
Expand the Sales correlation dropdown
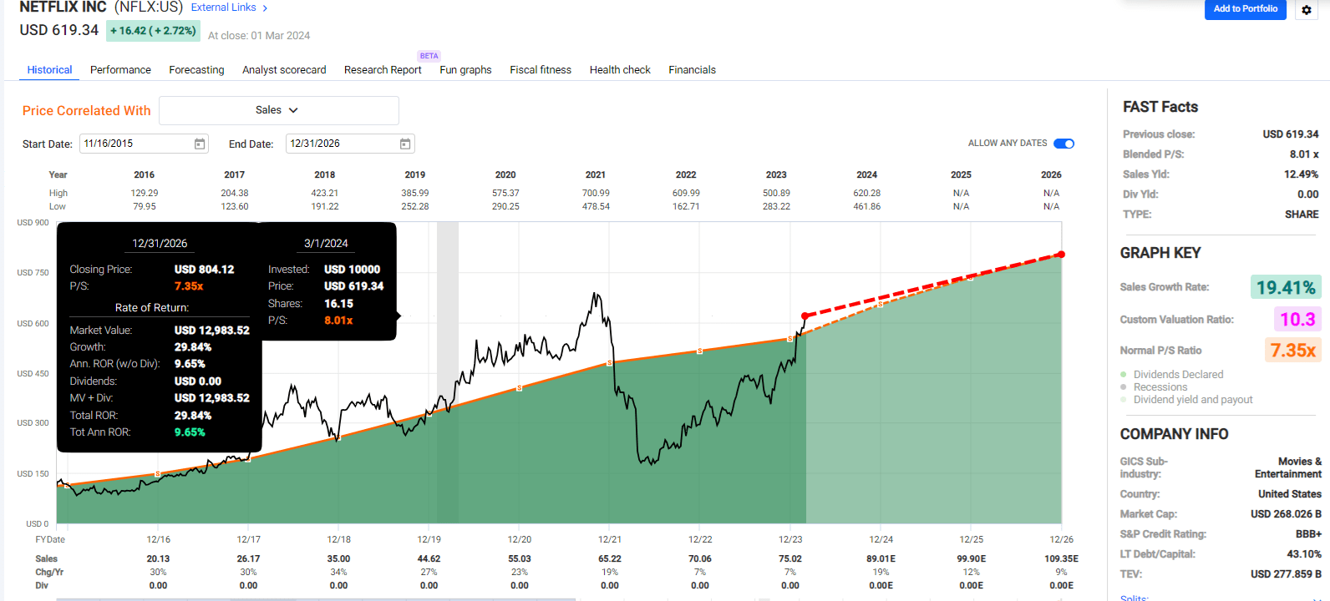[279, 110]
